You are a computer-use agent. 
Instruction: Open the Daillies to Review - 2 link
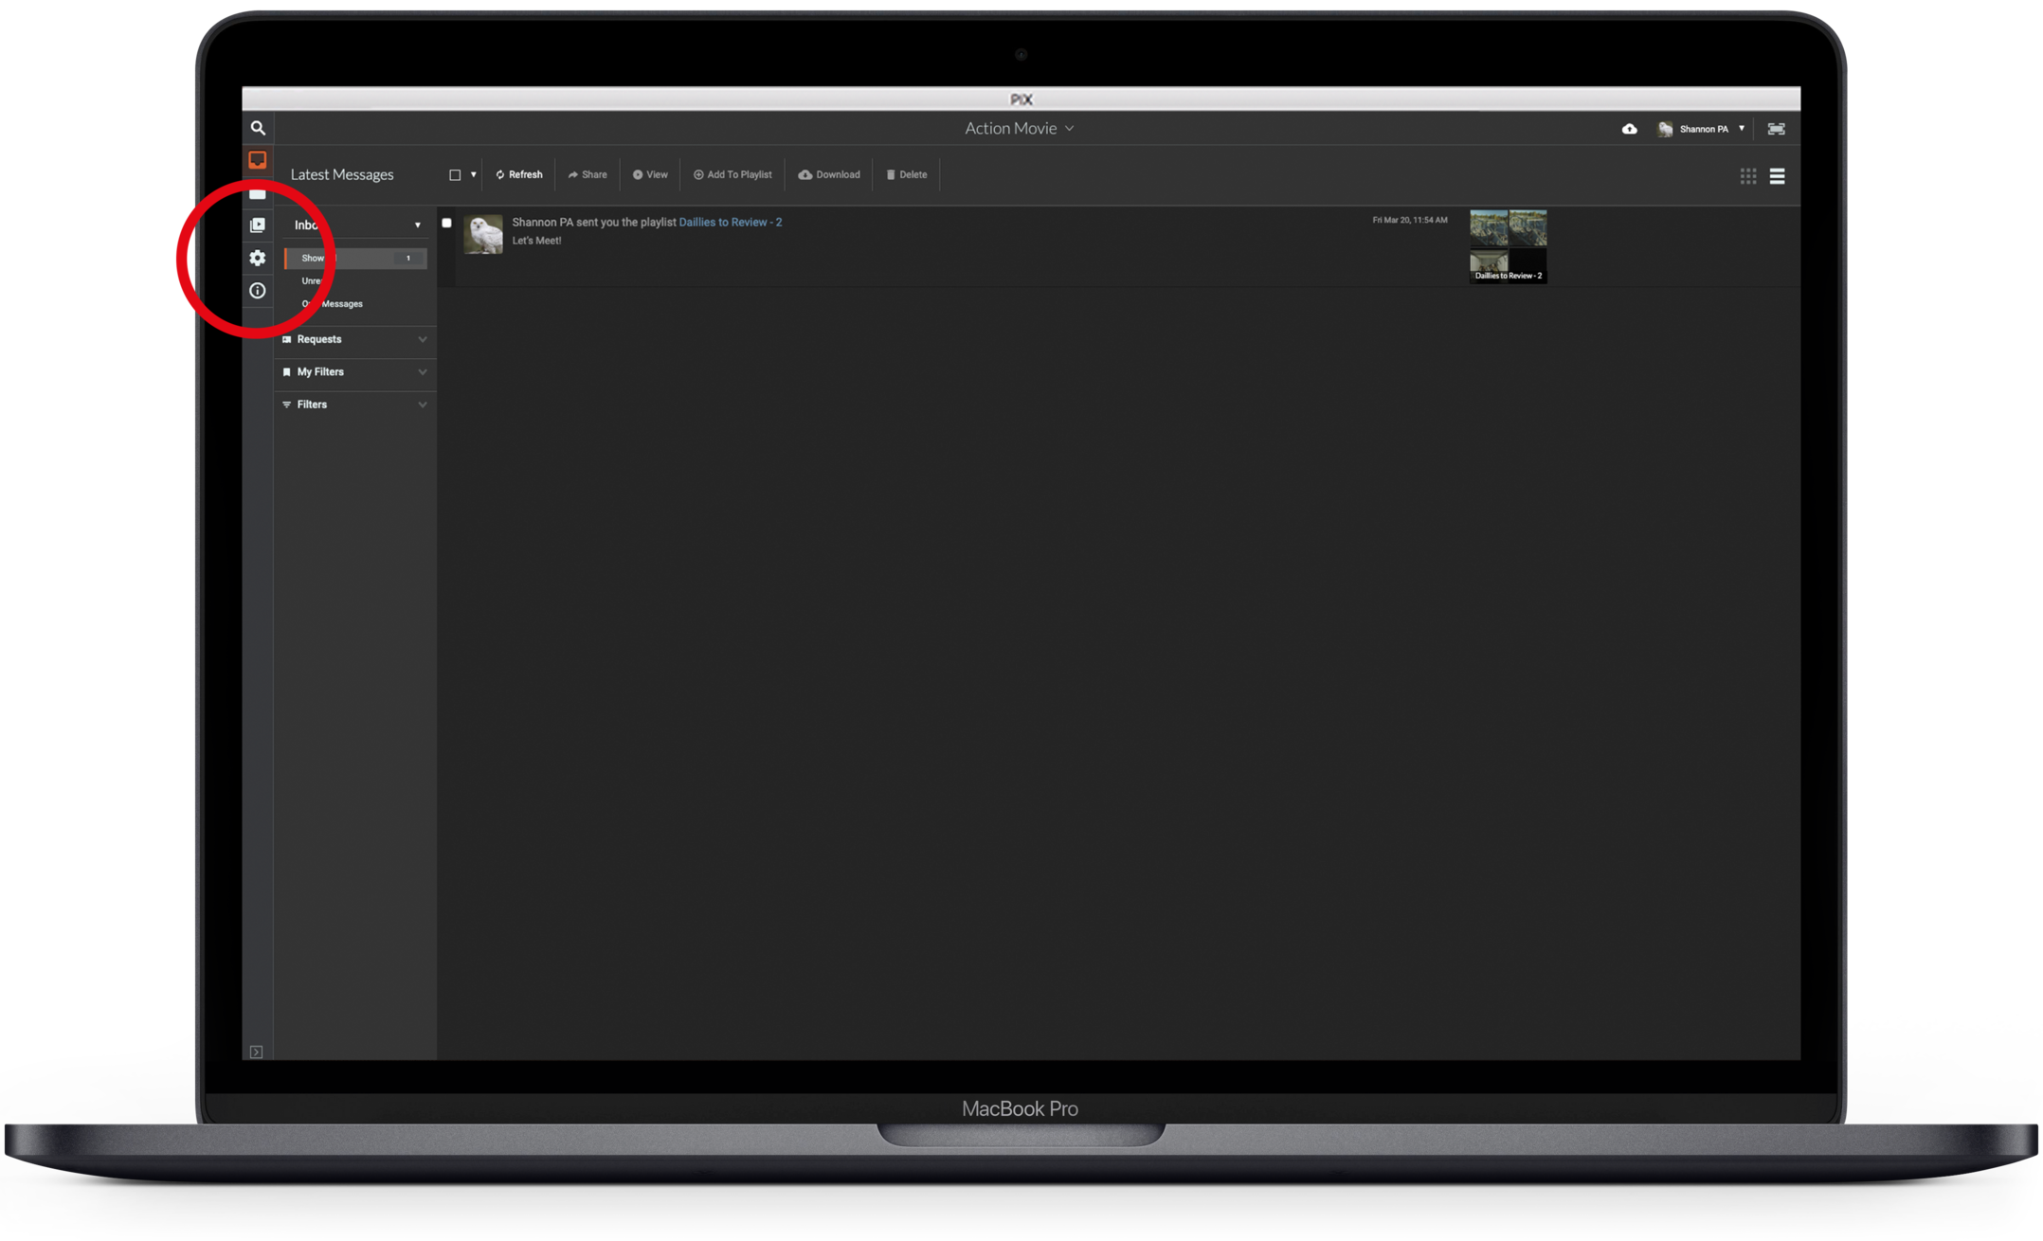730,223
